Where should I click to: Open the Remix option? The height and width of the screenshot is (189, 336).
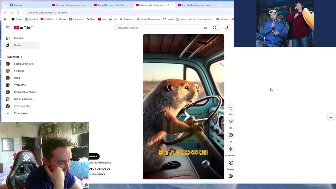pyautogui.click(x=230, y=163)
